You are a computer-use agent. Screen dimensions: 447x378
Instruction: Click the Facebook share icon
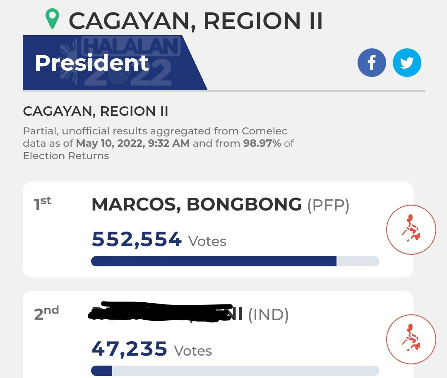click(372, 63)
